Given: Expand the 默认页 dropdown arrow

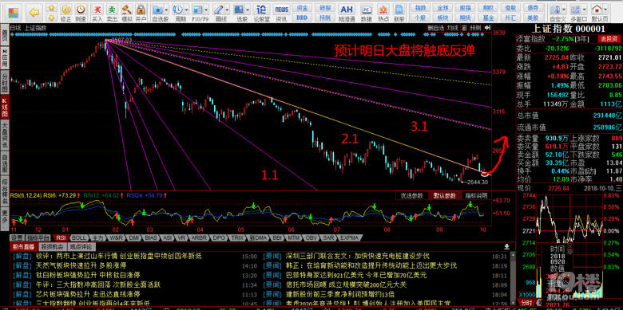Looking at the screenshot, I should (605, 9).
